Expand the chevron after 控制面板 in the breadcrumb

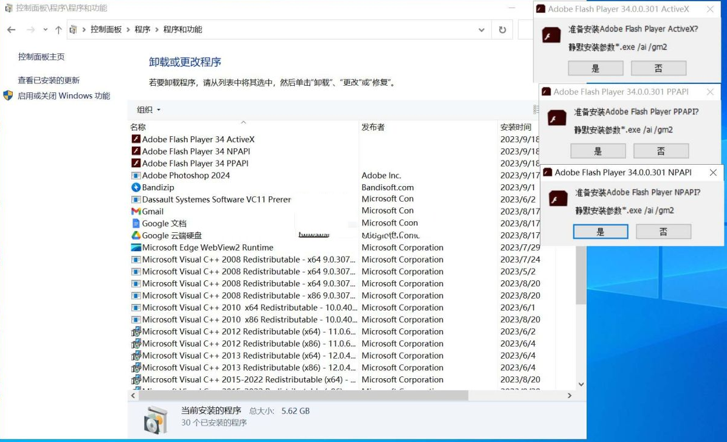coord(128,30)
